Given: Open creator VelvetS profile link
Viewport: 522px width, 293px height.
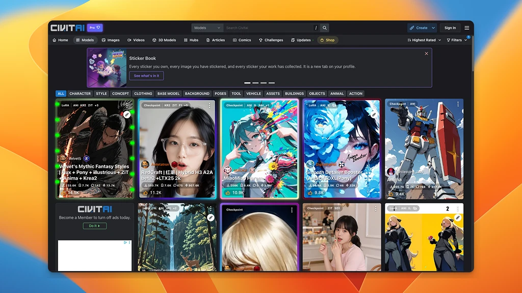Looking at the screenshot, I should coord(75,159).
